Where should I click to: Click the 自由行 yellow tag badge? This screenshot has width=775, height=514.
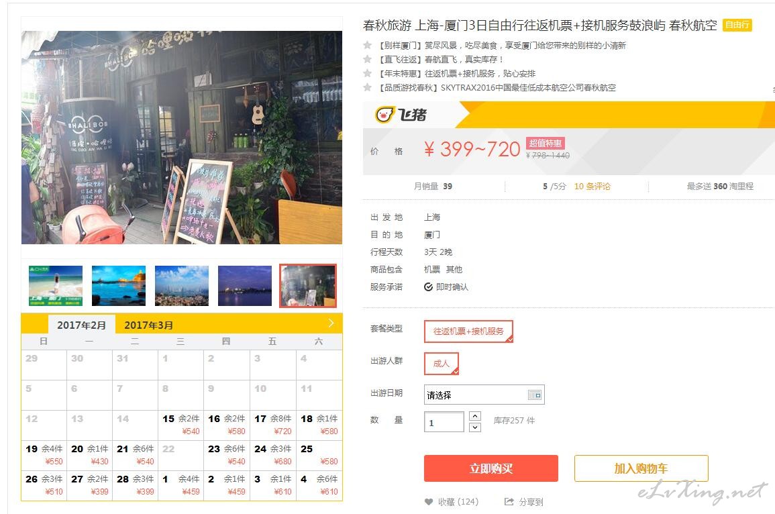pyautogui.click(x=737, y=25)
